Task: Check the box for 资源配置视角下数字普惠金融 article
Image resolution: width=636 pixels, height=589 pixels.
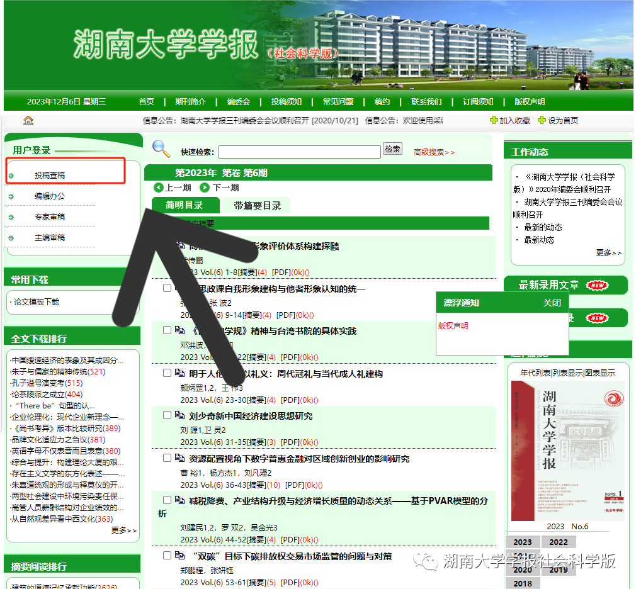Action: [x=167, y=457]
